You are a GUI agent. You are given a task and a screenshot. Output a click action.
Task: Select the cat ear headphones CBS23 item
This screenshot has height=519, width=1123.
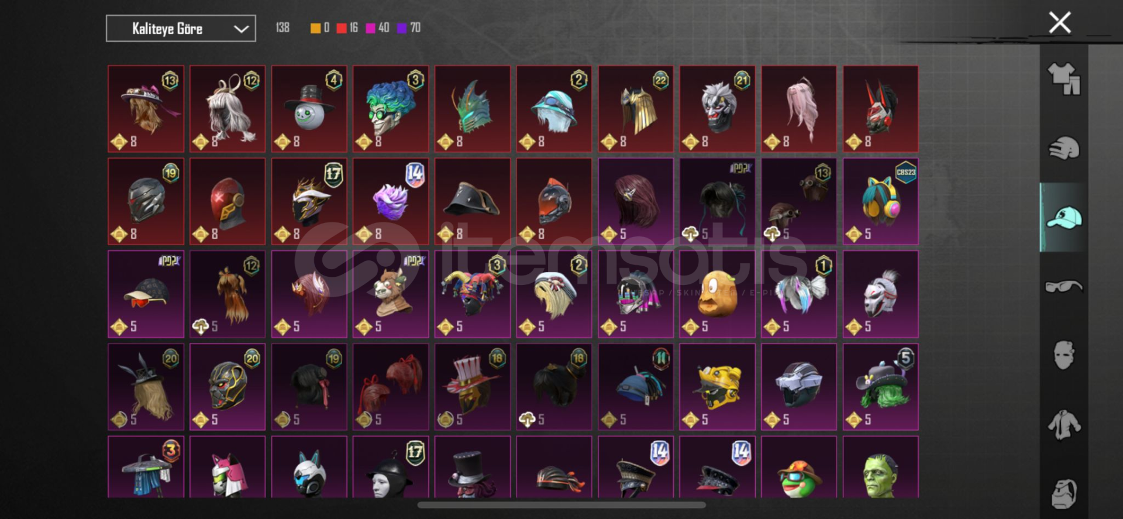click(880, 201)
